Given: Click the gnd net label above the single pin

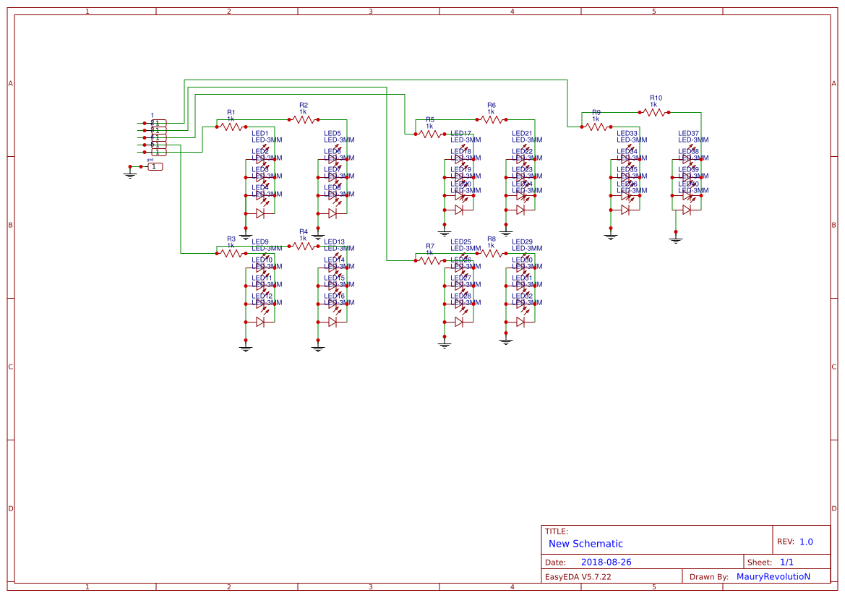Looking at the screenshot, I should (x=150, y=158).
